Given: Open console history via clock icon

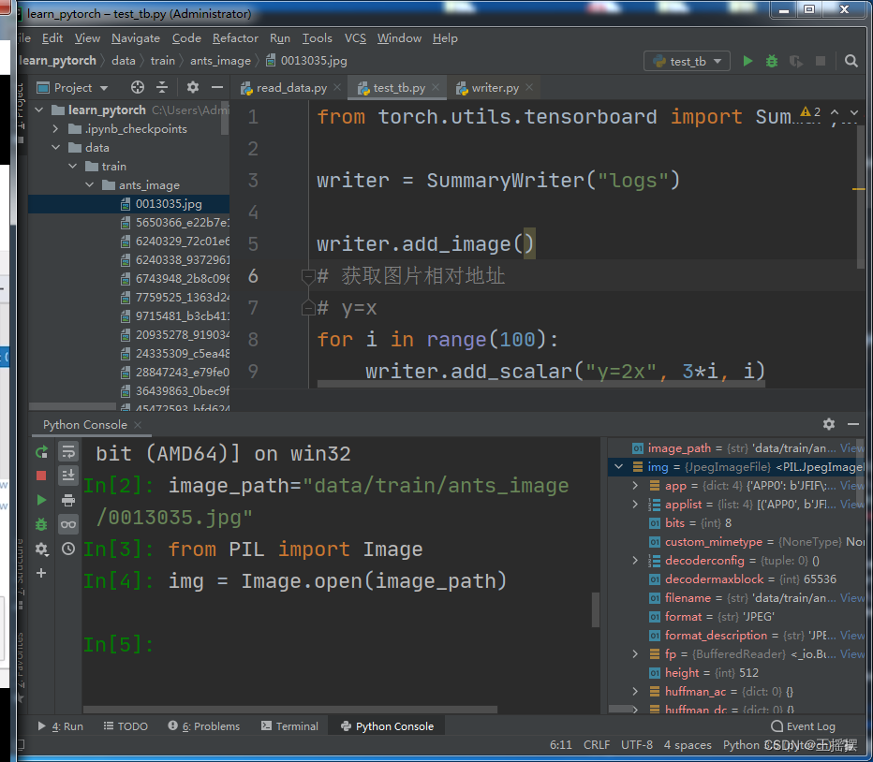Looking at the screenshot, I should point(68,549).
